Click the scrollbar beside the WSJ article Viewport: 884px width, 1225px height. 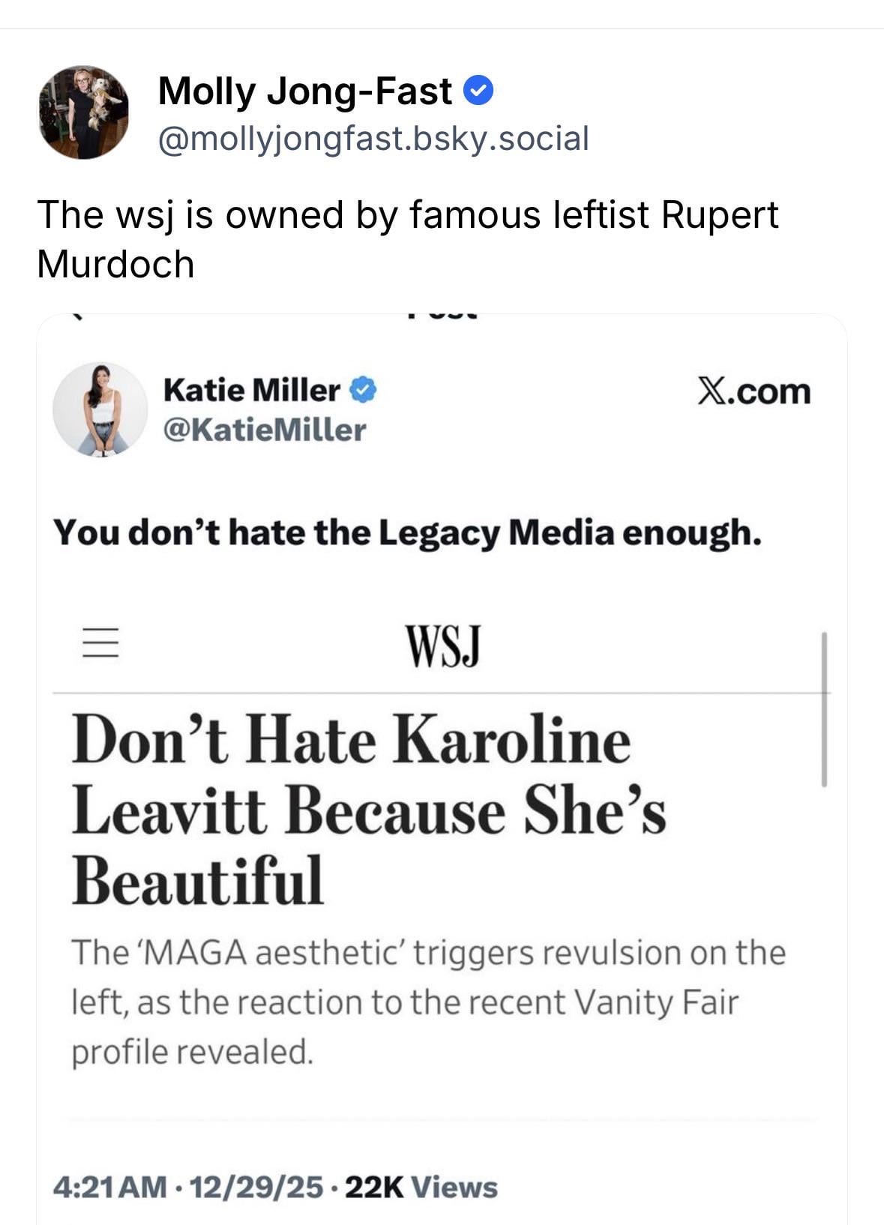tap(824, 708)
